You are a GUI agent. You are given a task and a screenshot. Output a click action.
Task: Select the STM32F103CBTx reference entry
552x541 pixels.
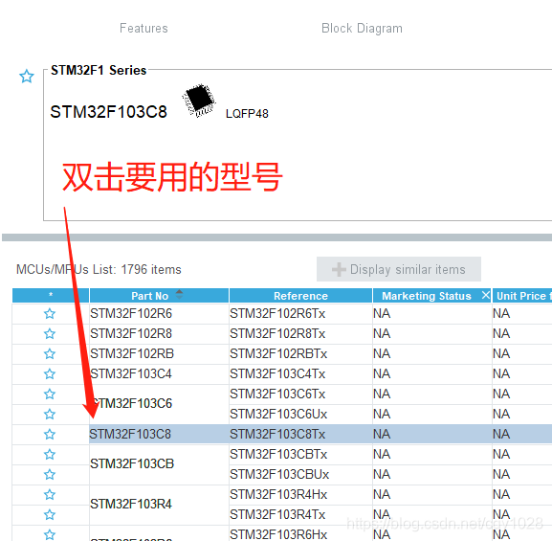[278, 454]
